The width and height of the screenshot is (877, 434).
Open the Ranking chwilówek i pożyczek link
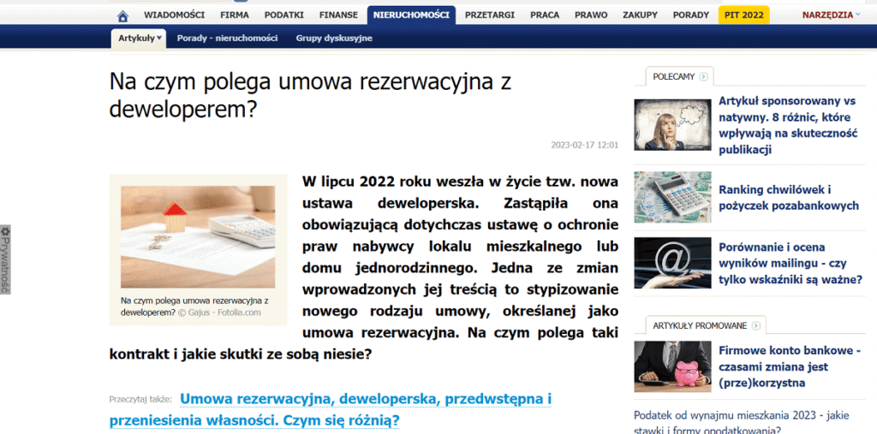click(x=788, y=198)
